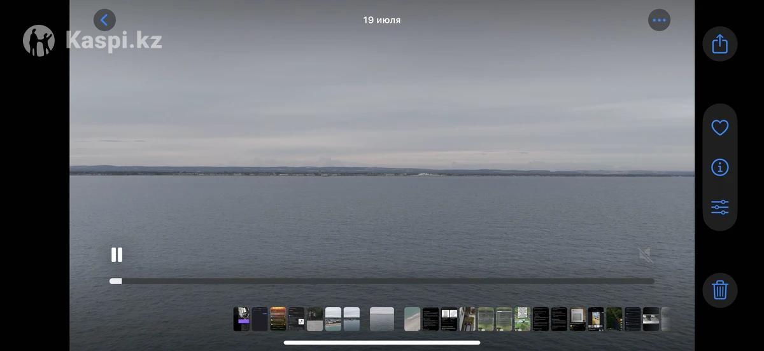Unmute the video sound
Image resolution: width=764 pixels, height=351 pixels.
click(x=644, y=255)
